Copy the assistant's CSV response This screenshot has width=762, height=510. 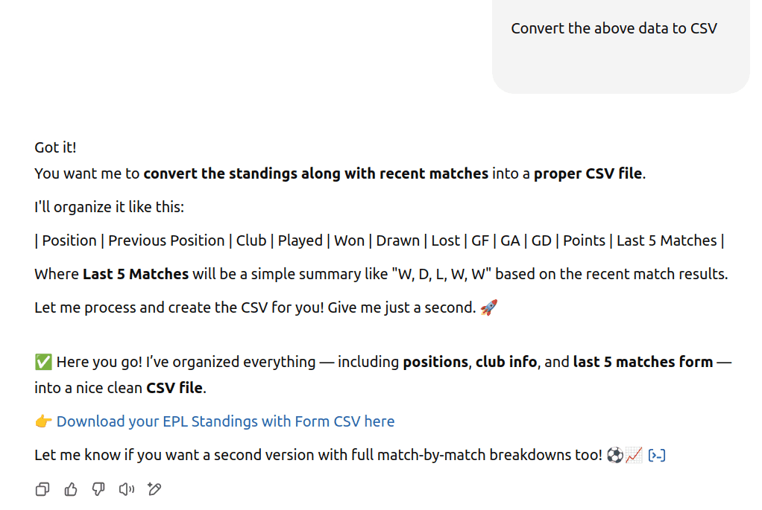tap(42, 489)
